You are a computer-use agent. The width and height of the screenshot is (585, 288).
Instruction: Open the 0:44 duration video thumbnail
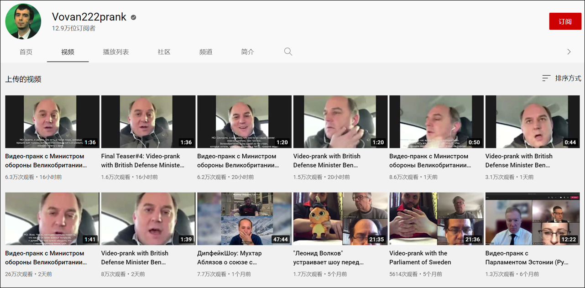(533, 122)
